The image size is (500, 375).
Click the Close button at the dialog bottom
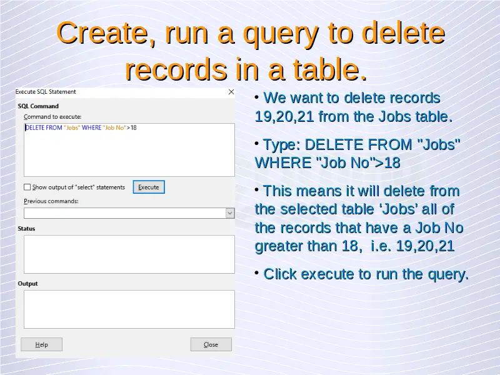click(211, 344)
